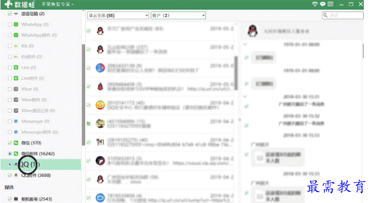This screenshot has width=370, height=203.
Task: Click the blue anchor avatar for 2062433139
Action: [100, 68]
